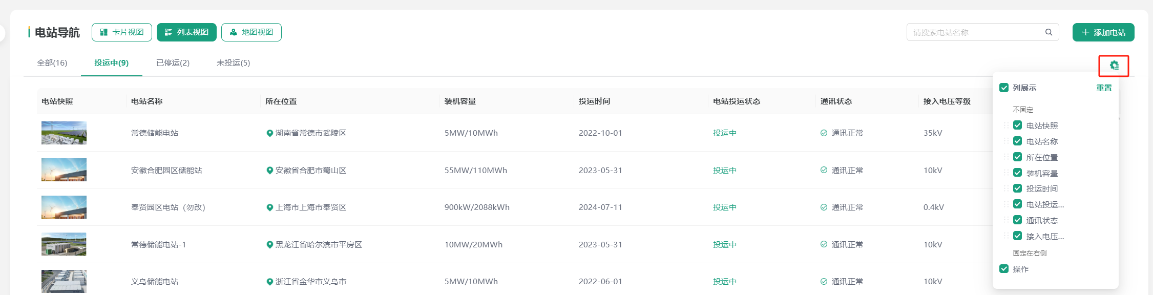Click the 通讯正常 status icon for 安徽合肥园区储能站

[x=824, y=170]
